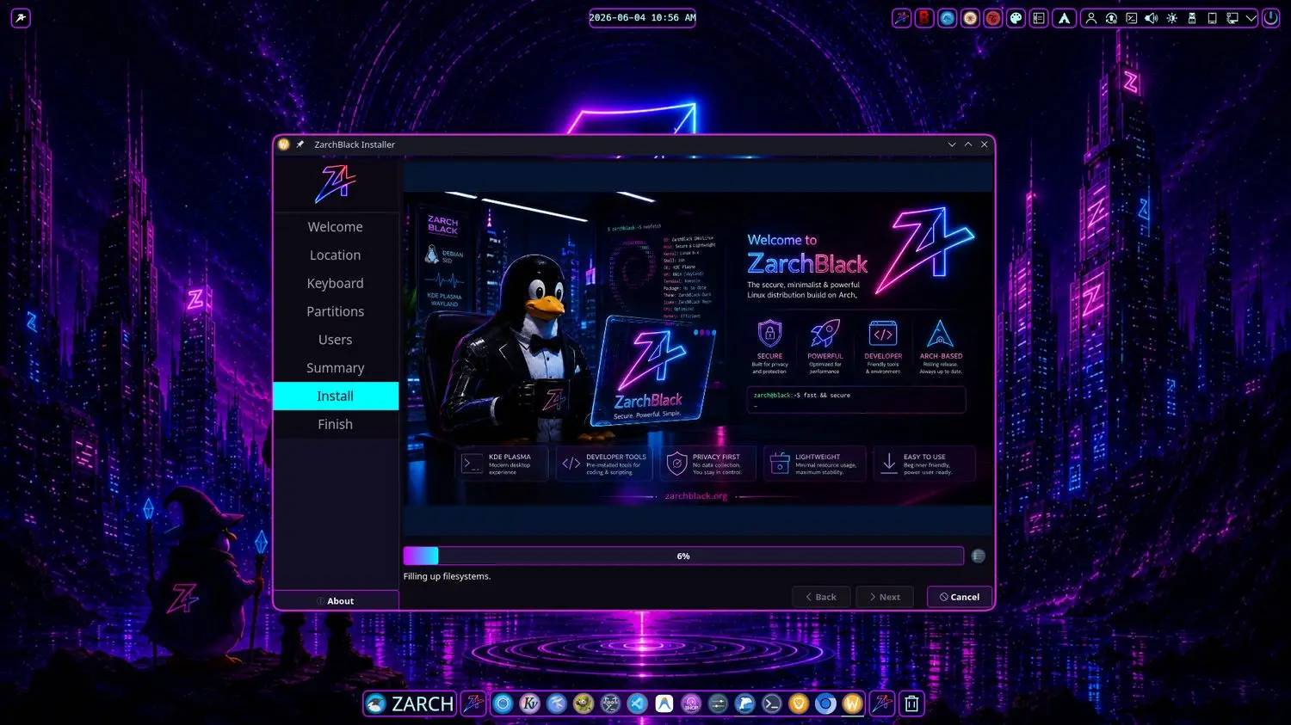Select the Welcome step in installer sidebar
The height and width of the screenshot is (725, 1291).
tap(336, 227)
